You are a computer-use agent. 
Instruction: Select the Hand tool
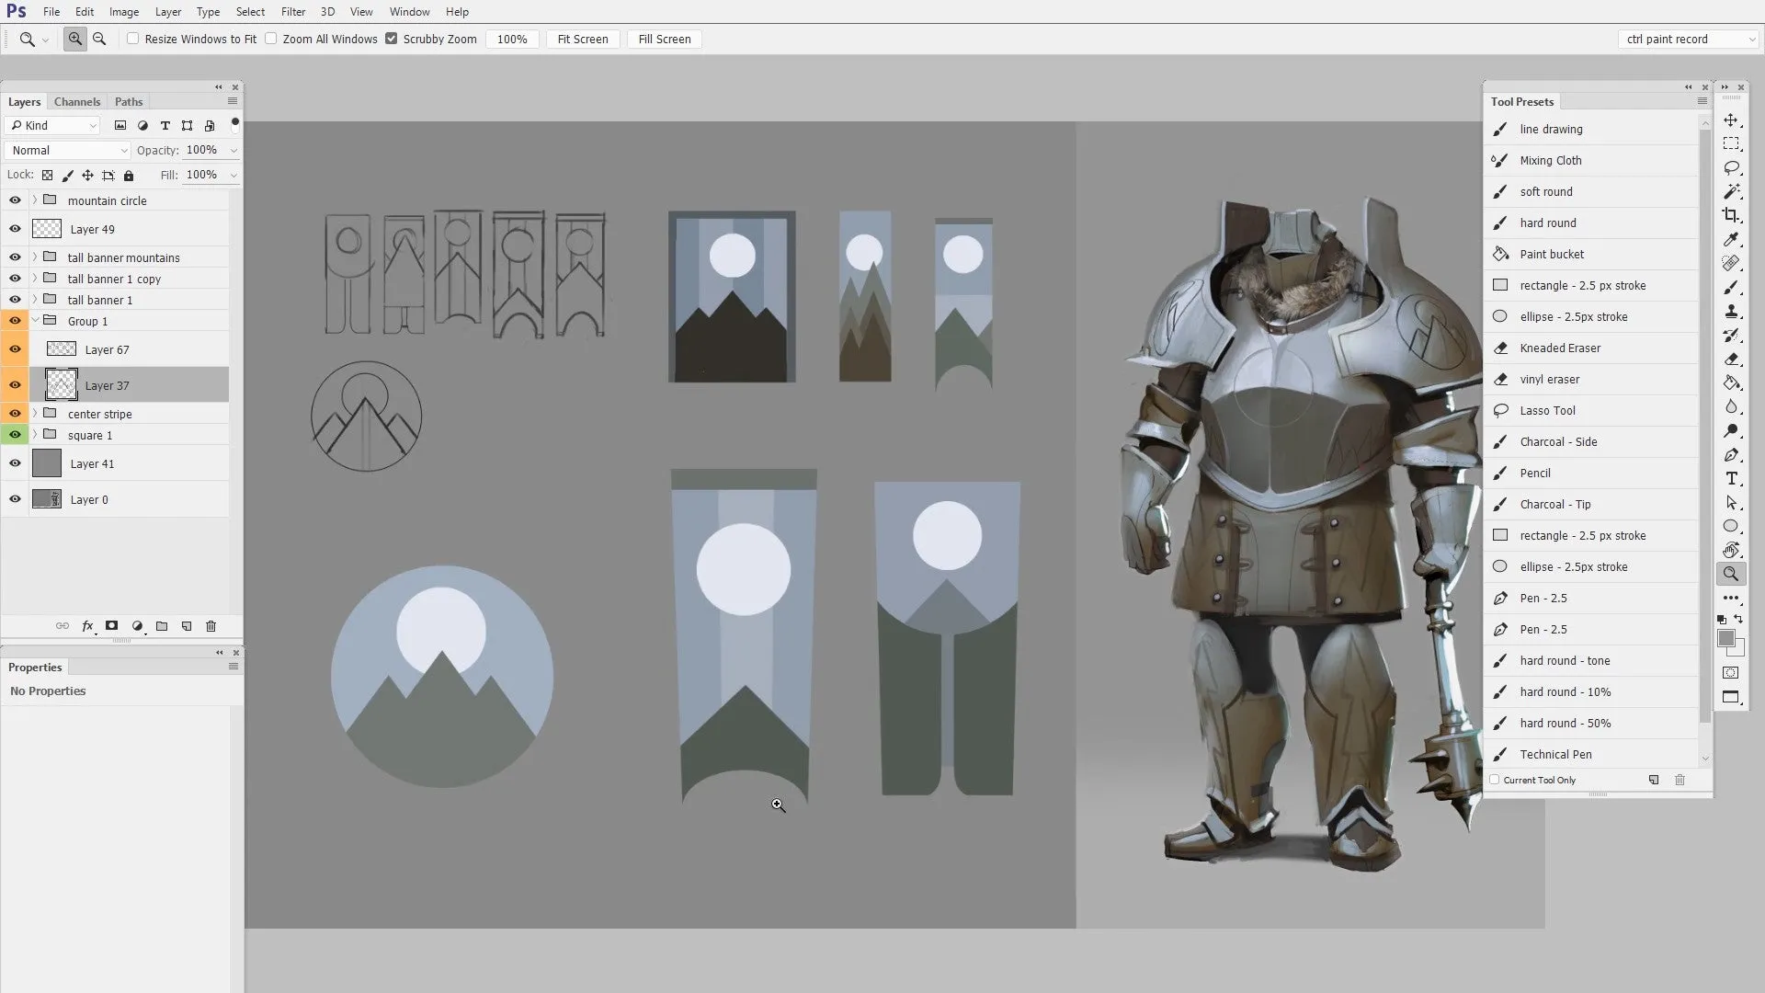click(x=1731, y=550)
